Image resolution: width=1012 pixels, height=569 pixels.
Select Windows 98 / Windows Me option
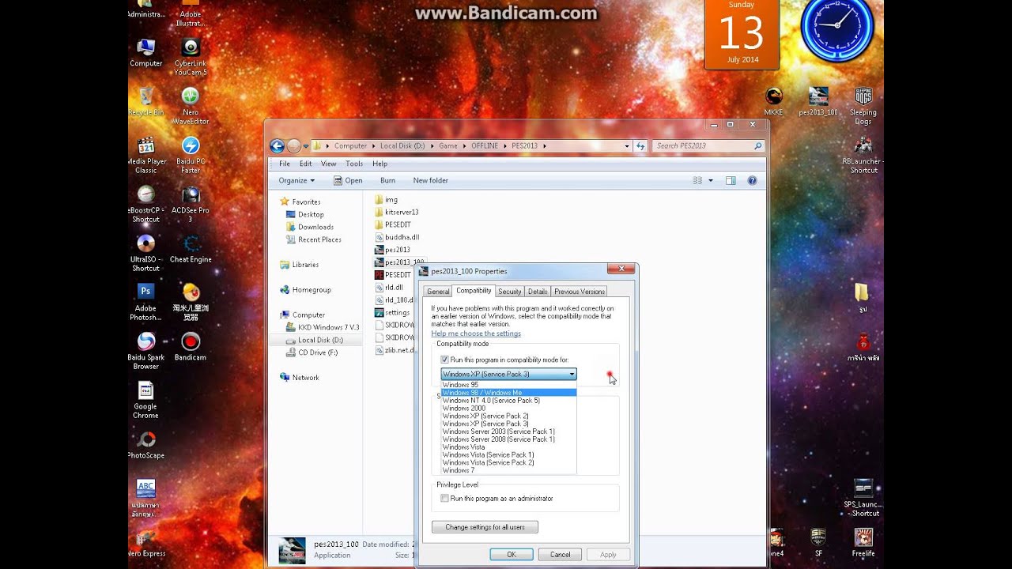click(x=509, y=393)
